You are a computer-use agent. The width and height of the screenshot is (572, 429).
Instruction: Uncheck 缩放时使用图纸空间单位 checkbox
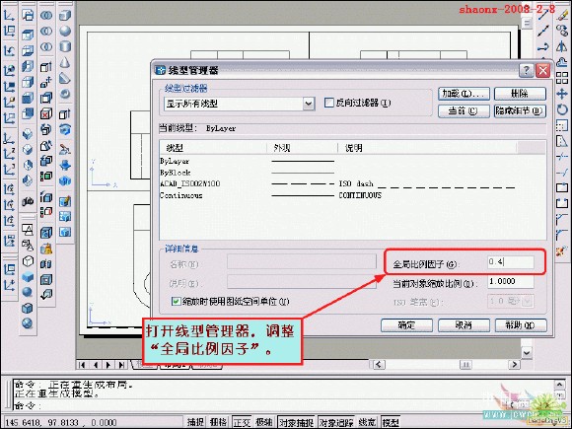click(x=176, y=302)
